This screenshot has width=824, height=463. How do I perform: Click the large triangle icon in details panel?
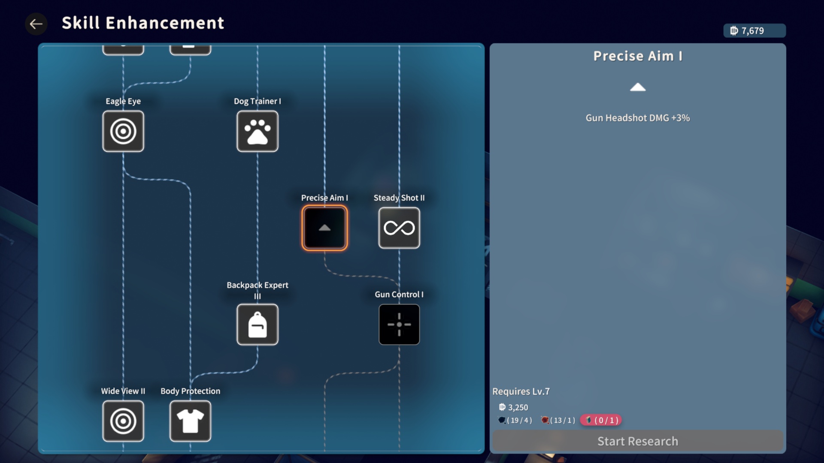coord(638,87)
